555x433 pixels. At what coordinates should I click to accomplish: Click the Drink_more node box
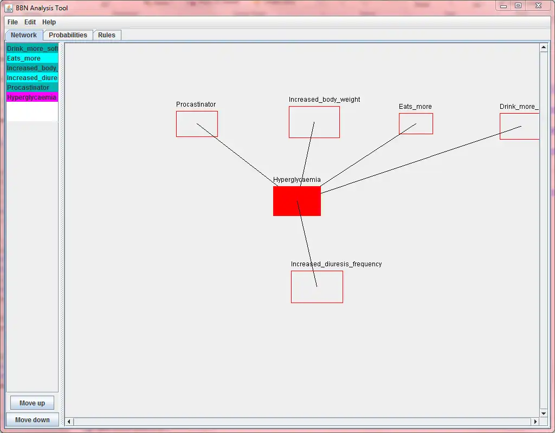(520, 126)
